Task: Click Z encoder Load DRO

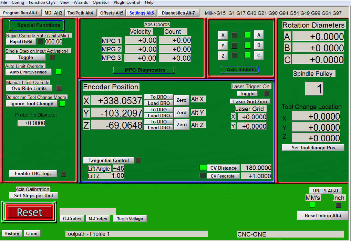Action: point(159,128)
